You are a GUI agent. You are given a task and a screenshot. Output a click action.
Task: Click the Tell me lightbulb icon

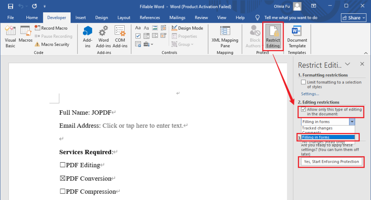tap(258, 18)
